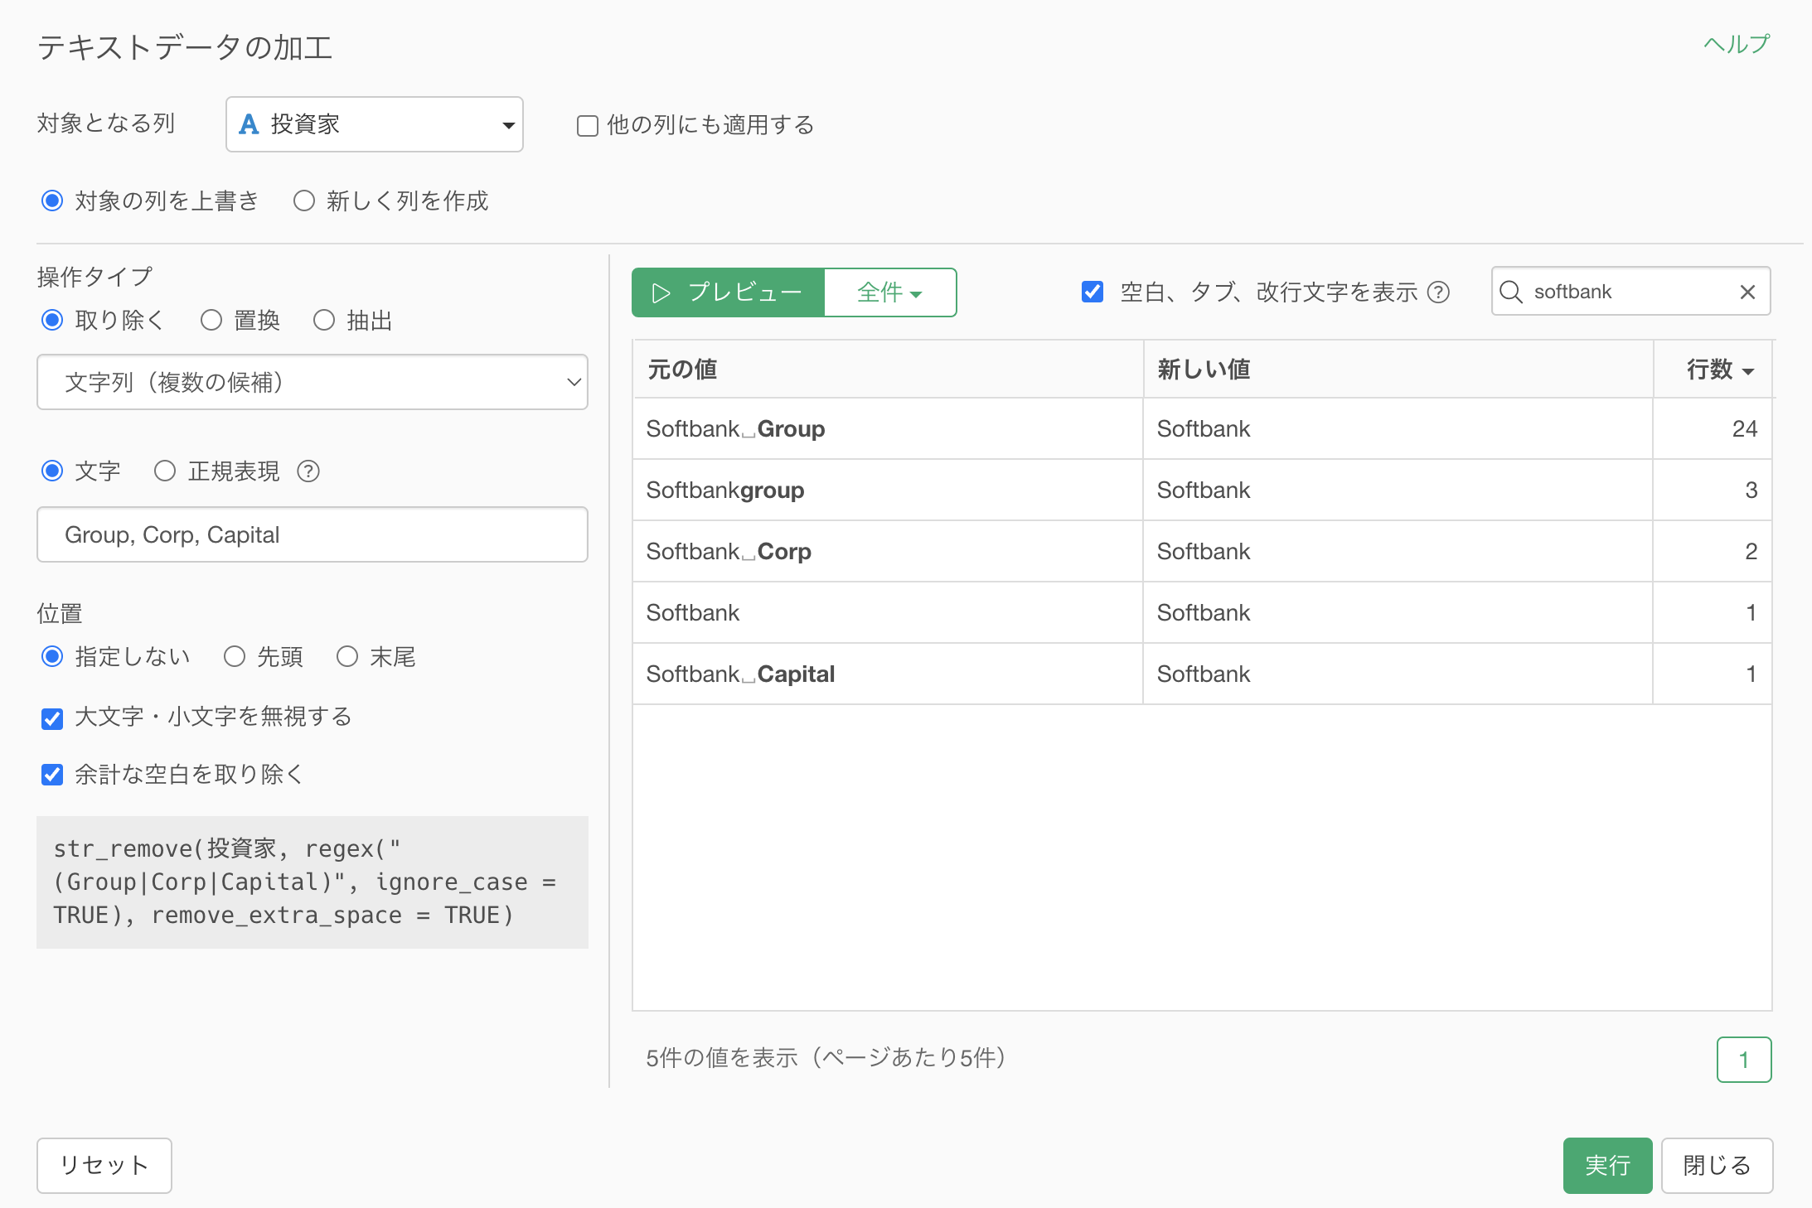Open the 文字列（複数の候補）dropdown
Screen dimensions: 1812x1208
coord(312,382)
